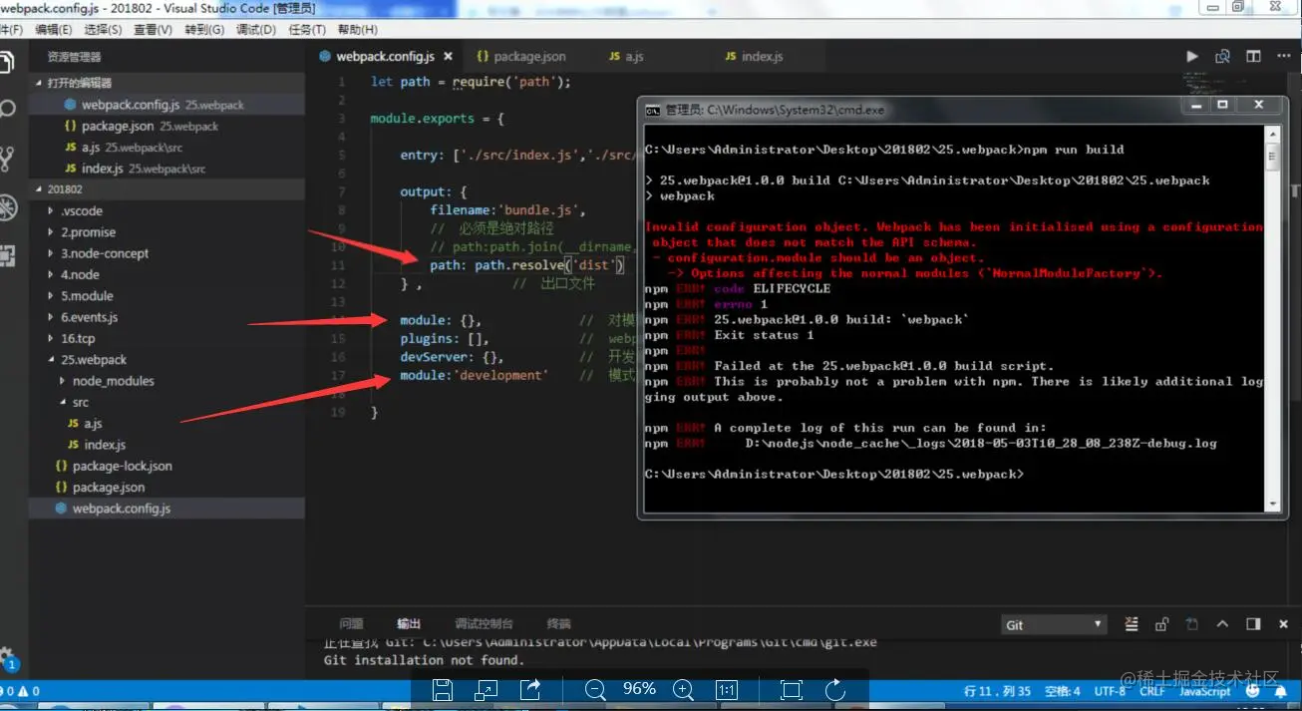The image size is (1302, 711).
Task: Open the 终端 panel tab
Action: 558,623
